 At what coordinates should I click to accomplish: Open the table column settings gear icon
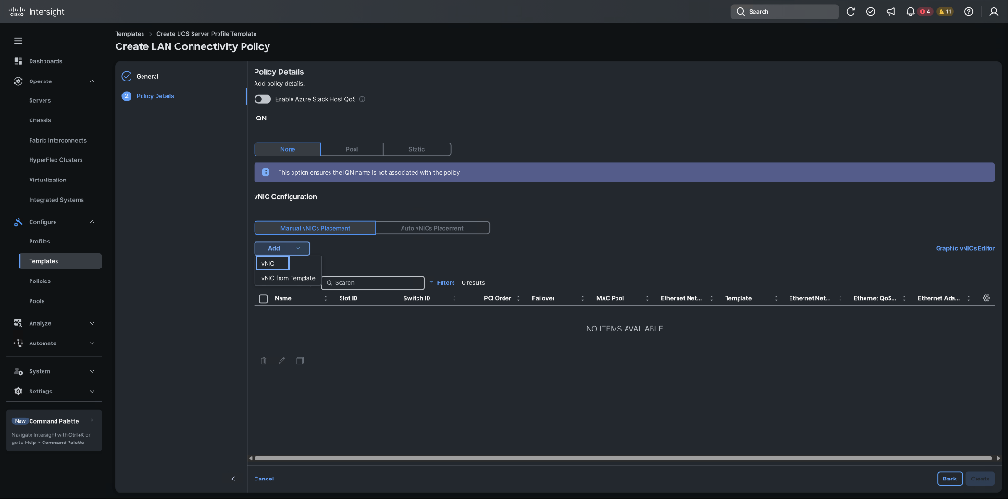tap(987, 298)
